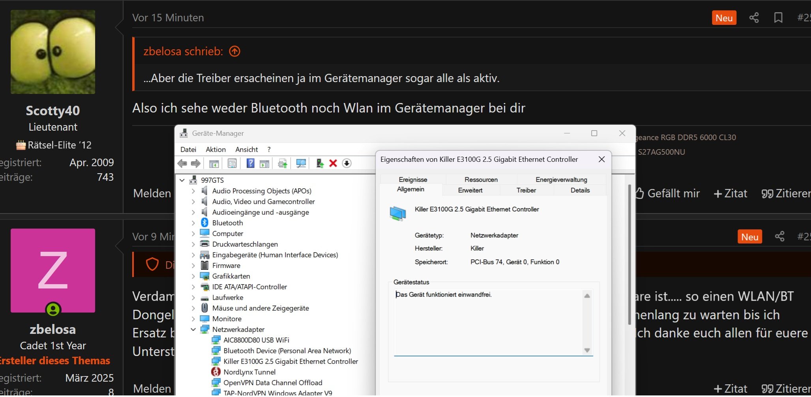The width and height of the screenshot is (811, 397).
Task: Select the Erweitert tab
Action: pos(470,190)
